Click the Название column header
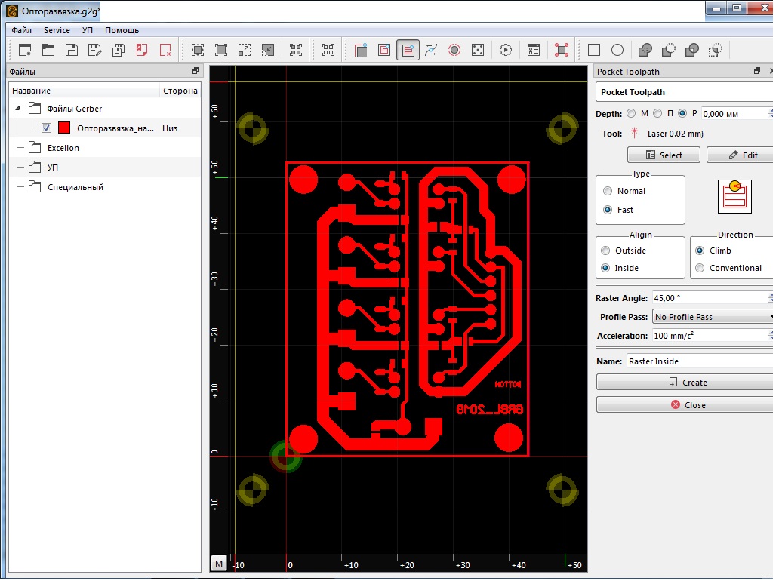Screen dimensions: 779x584 click(84, 91)
